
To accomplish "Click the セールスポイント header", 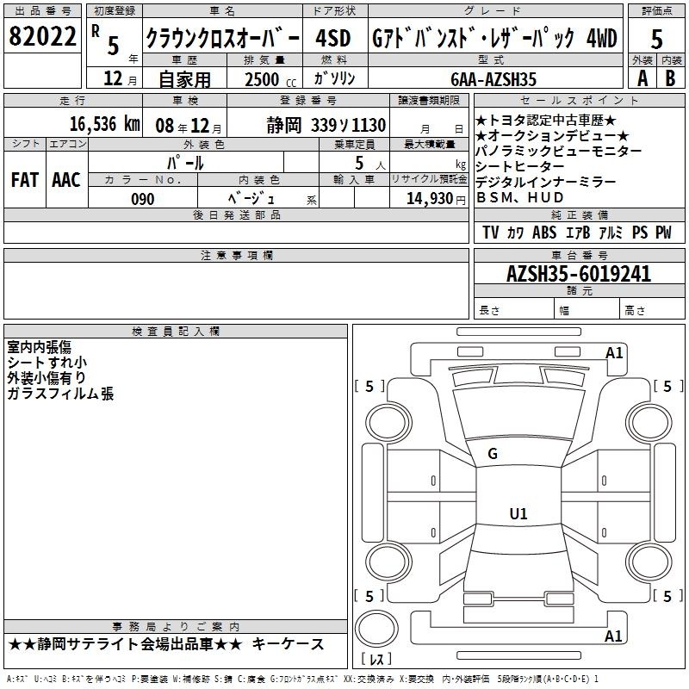I will (x=579, y=100).
